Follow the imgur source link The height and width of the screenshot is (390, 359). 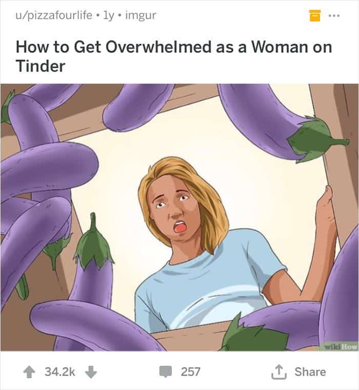[x=141, y=16]
